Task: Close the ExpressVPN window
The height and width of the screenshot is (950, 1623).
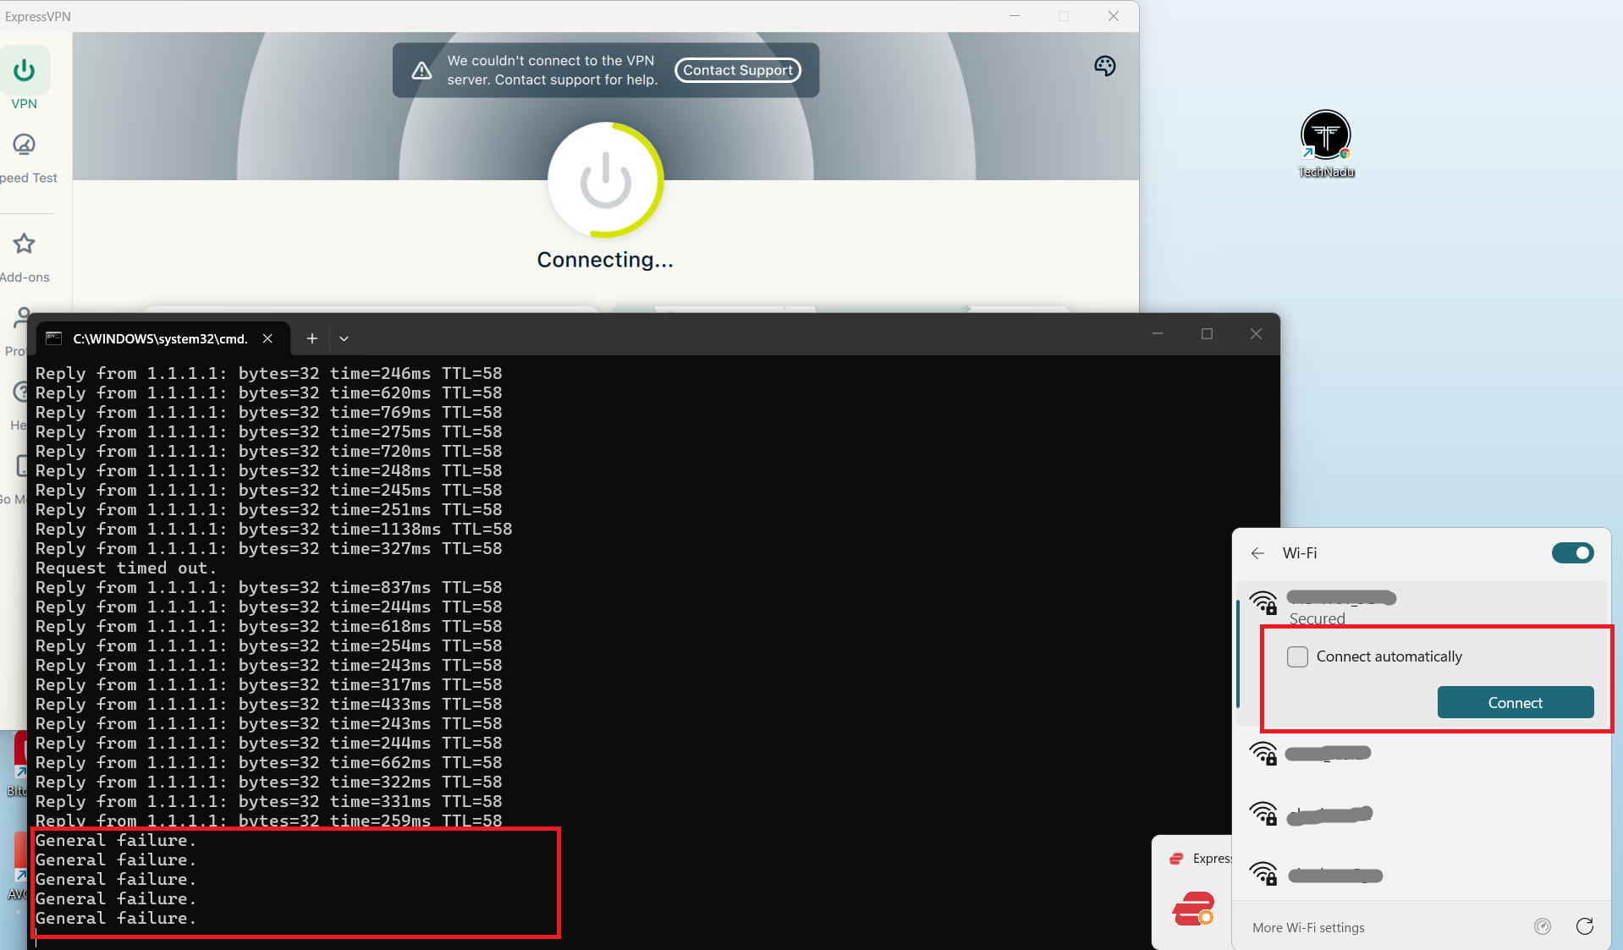Action: click(x=1114, y=16)
